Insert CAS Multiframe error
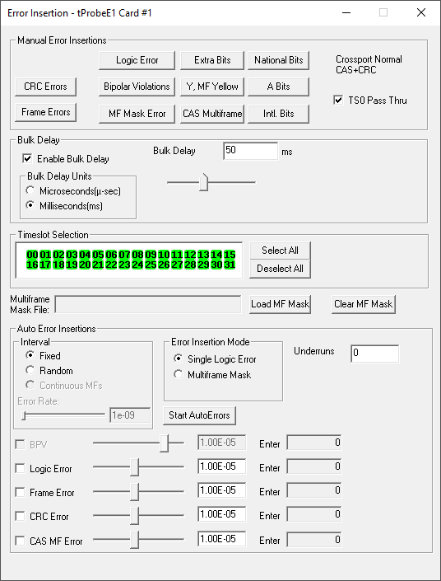 [x=212, y=114]
